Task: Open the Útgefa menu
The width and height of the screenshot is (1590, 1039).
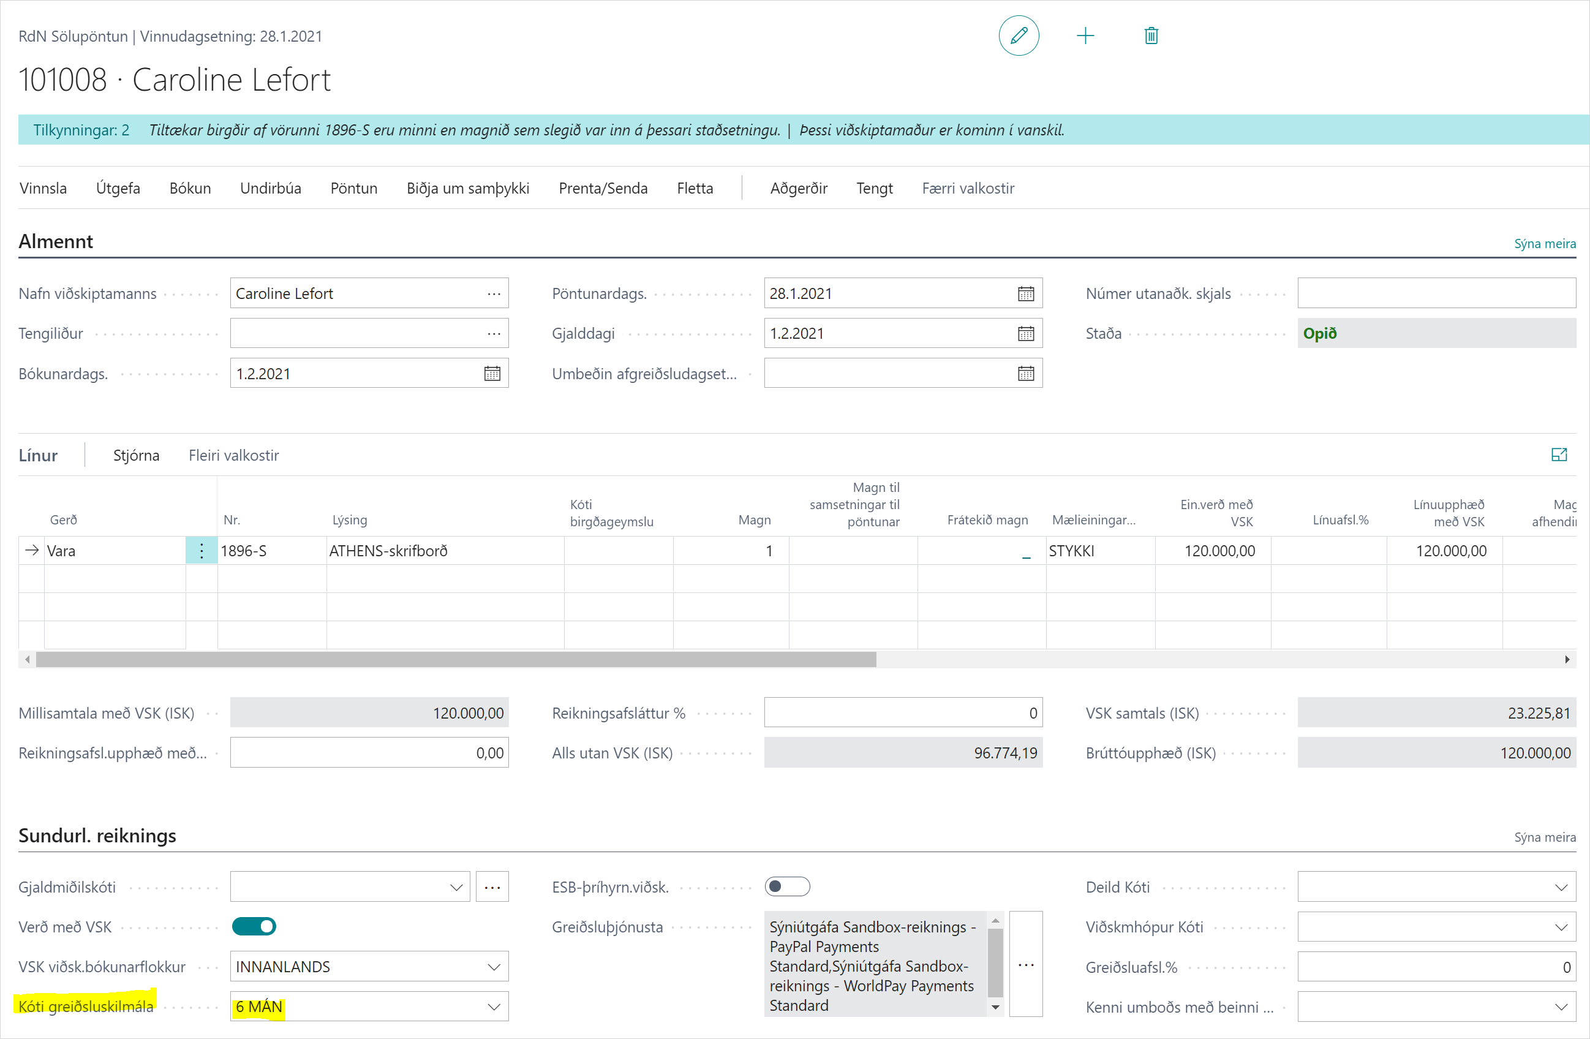Action: (x=118, y=189)
